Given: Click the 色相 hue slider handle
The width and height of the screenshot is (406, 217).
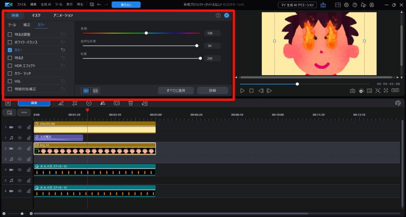Looking at the screenshot, I should (146, 33).
